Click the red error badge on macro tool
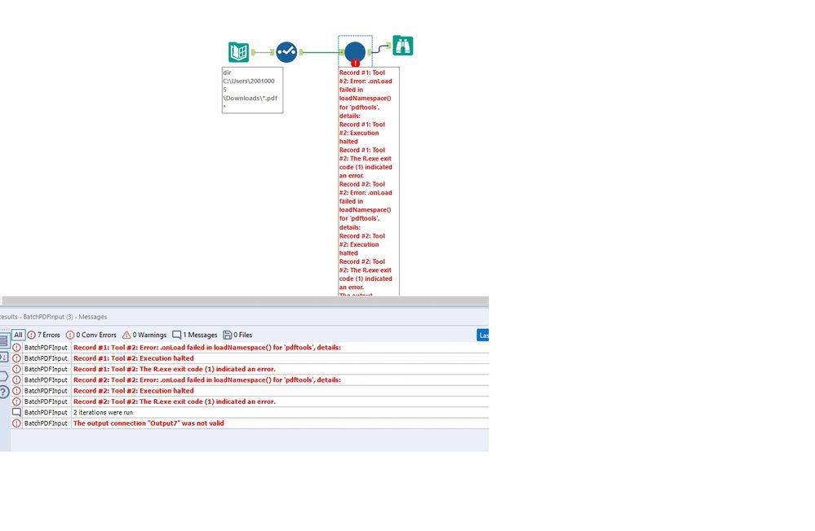The width and height of the screenshot is (815, 531). 356,63
